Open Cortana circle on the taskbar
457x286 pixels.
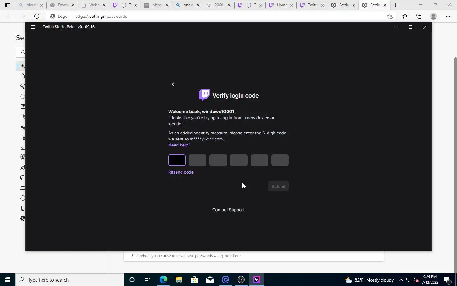tap(132, 280)
